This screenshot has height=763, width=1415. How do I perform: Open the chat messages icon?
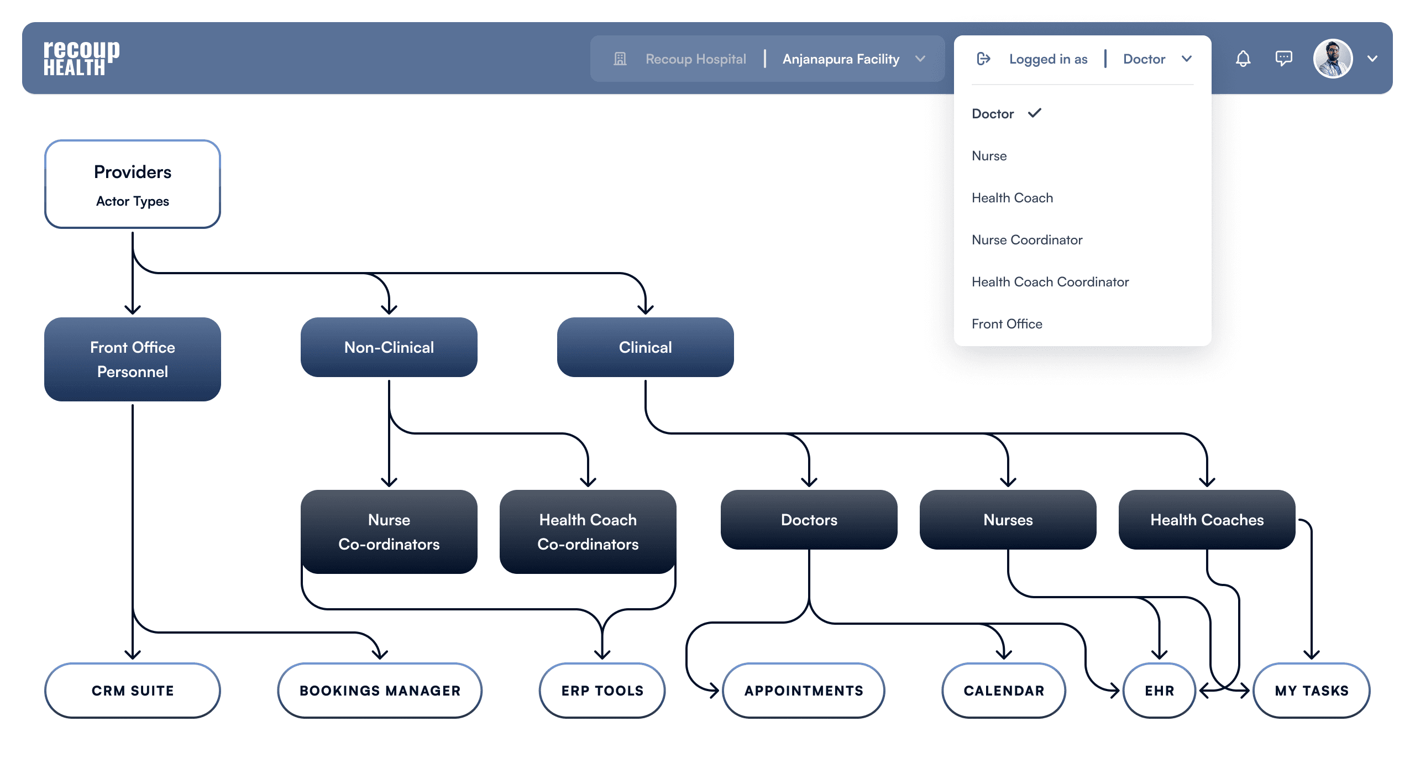1283,59
